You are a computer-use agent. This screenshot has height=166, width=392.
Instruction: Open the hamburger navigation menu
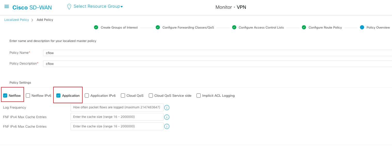(x=7, y=7)
